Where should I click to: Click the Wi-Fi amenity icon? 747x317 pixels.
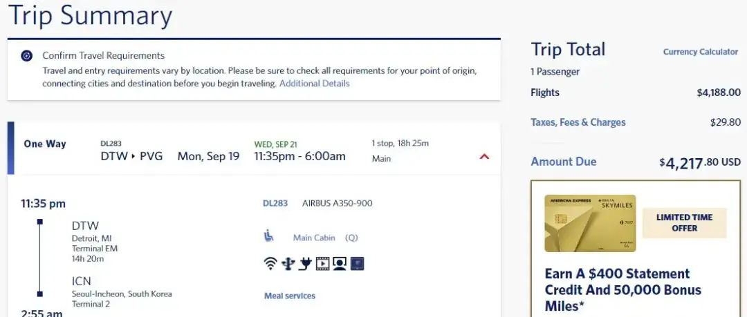tap(270, 263)
